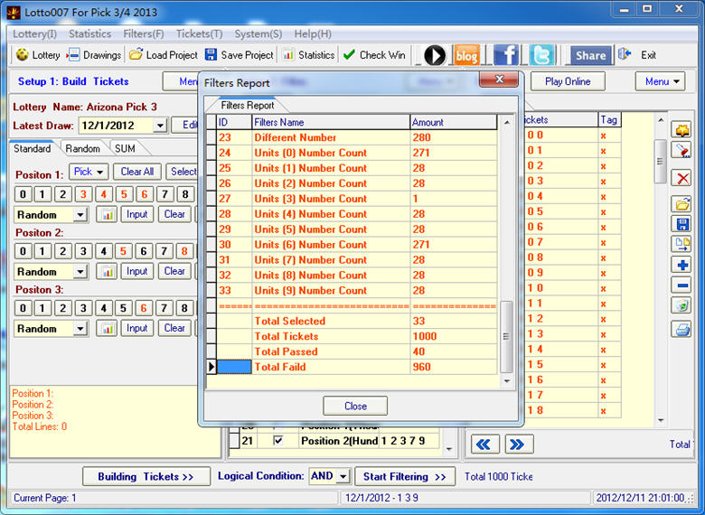This screenshot has width=705, height=515.
Task: Toggle number 0 in Position 1
Action: [x=23, y=194]
